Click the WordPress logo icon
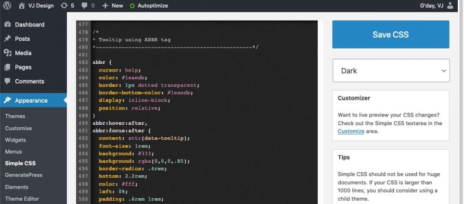 coord(8,6)
